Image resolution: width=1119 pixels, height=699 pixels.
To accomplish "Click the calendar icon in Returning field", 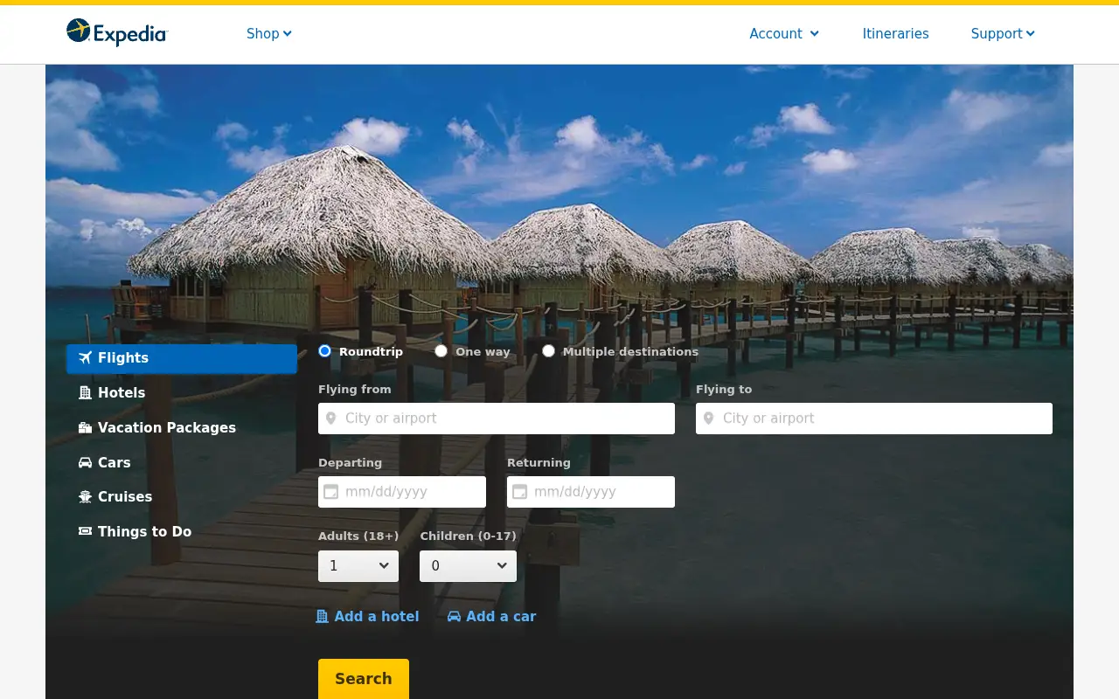I will coord(519,492).
